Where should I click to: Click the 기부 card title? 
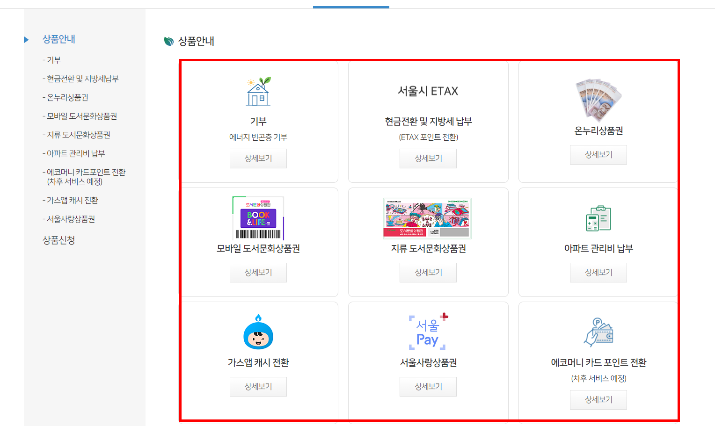(258, 122)
